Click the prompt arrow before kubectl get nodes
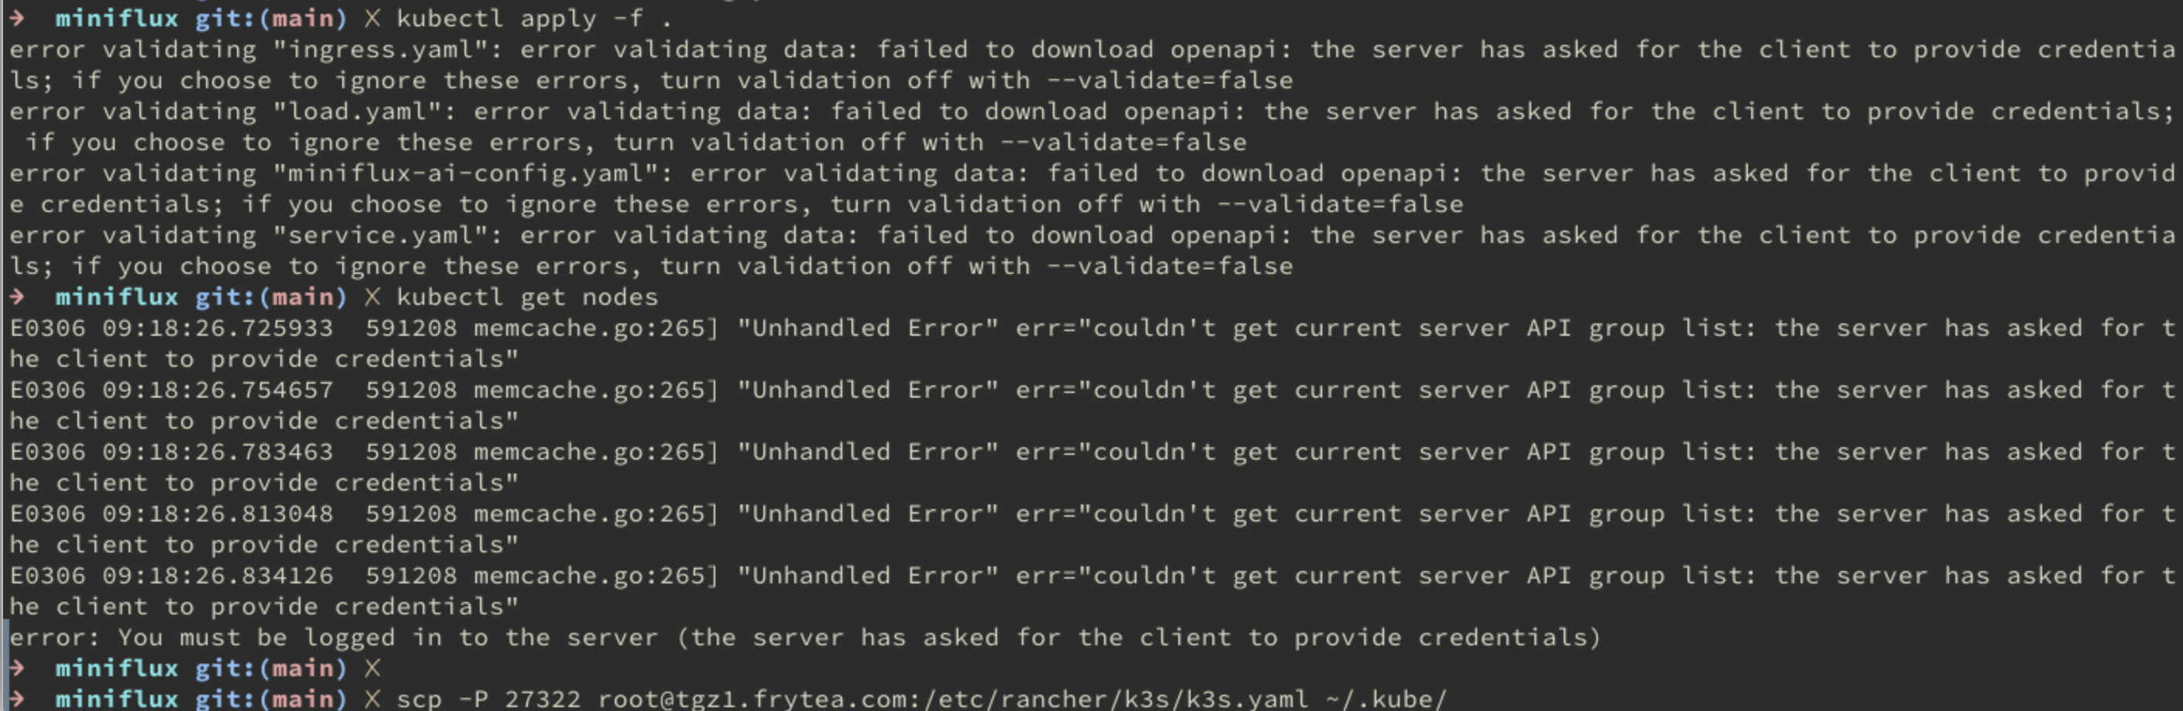 (x=17, y=296)
